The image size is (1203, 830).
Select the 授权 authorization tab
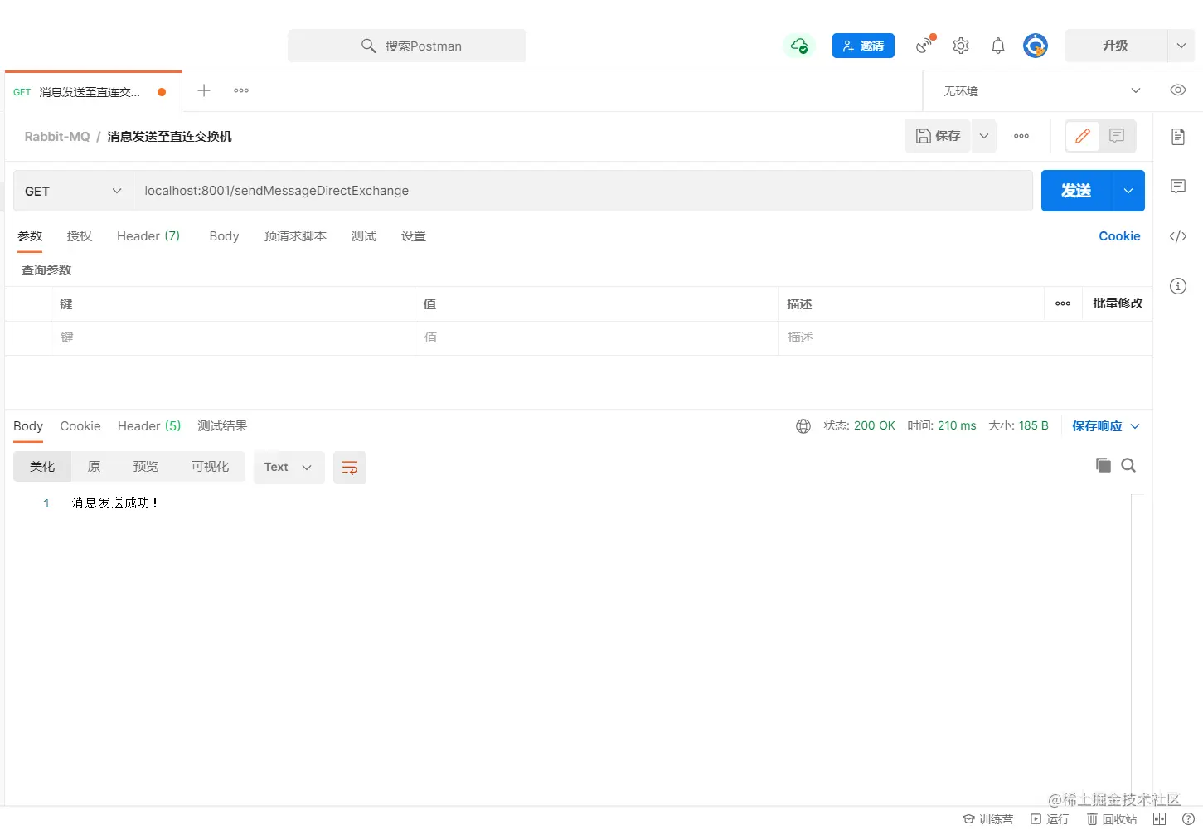pos(80,236)
